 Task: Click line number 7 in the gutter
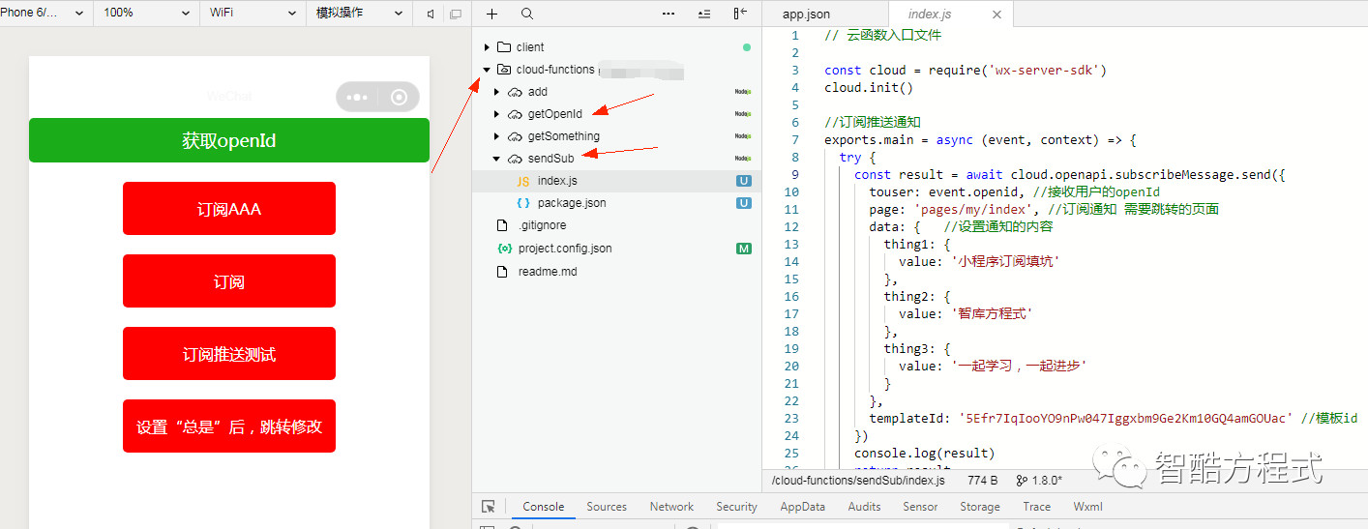click(x=795, y=139)
